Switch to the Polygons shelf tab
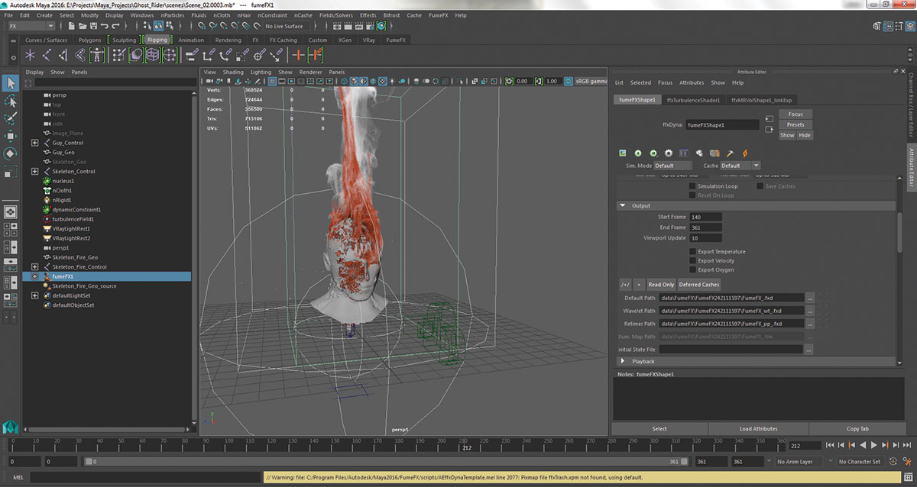The image size is (917, 487). [x=89, y=40]
